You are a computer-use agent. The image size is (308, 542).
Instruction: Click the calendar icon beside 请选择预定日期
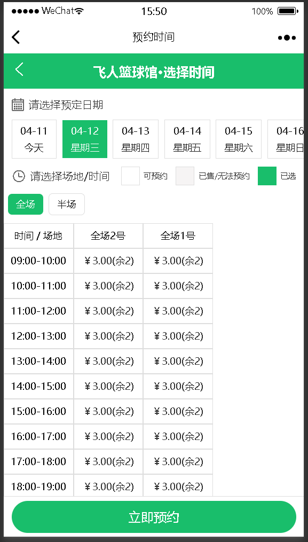[x=18, y=104]
